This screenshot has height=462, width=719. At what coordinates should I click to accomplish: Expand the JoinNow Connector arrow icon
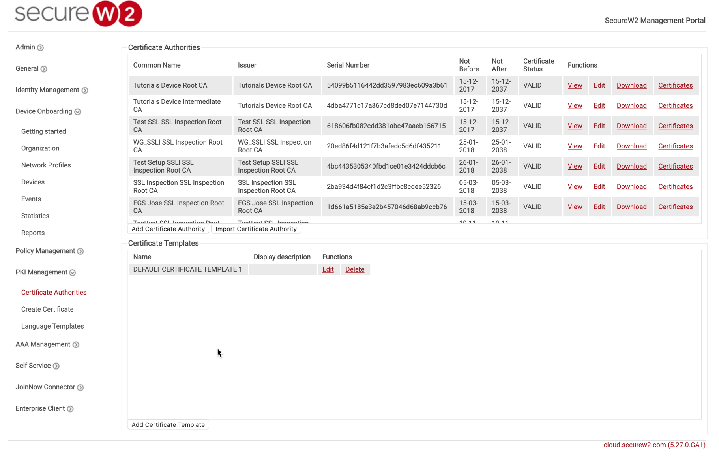click(81, 387)
